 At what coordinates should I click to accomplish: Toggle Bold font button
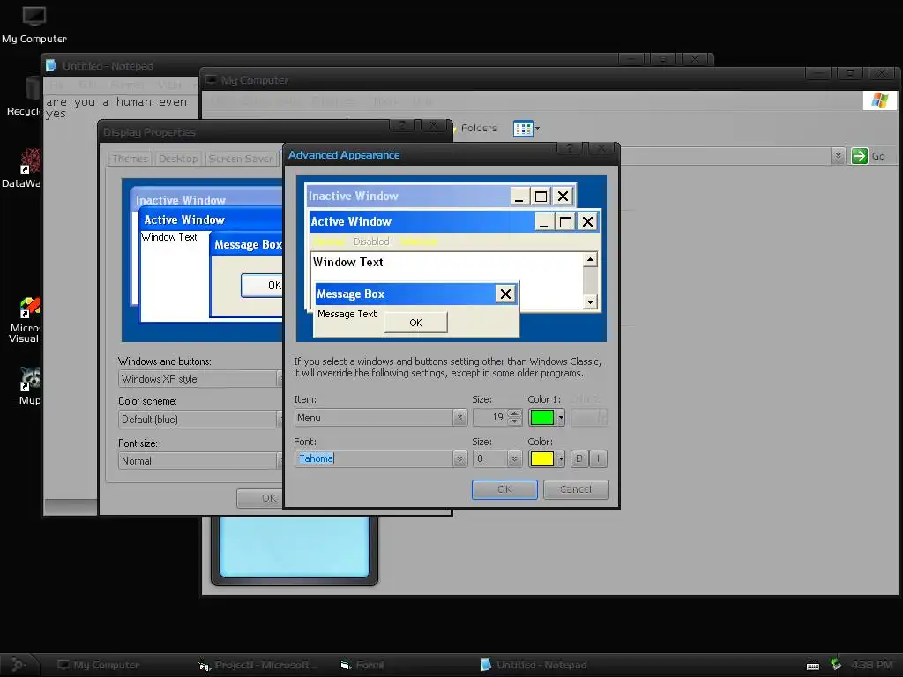point(578,458)
